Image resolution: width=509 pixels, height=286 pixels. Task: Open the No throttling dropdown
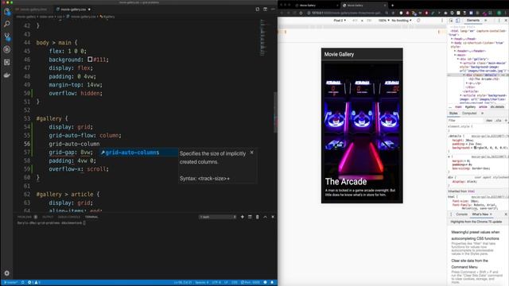pyautogui.click(x=402, y=21)
